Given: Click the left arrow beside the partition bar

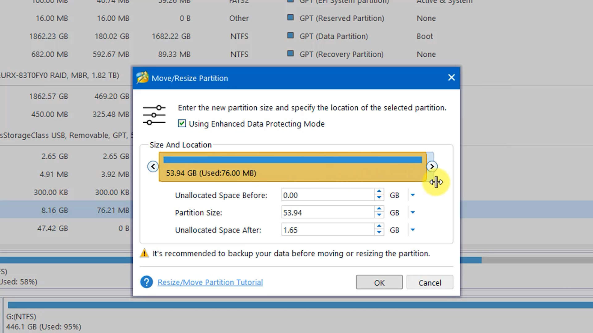Looking at the screenshot, I should click(x=153, y=166).
